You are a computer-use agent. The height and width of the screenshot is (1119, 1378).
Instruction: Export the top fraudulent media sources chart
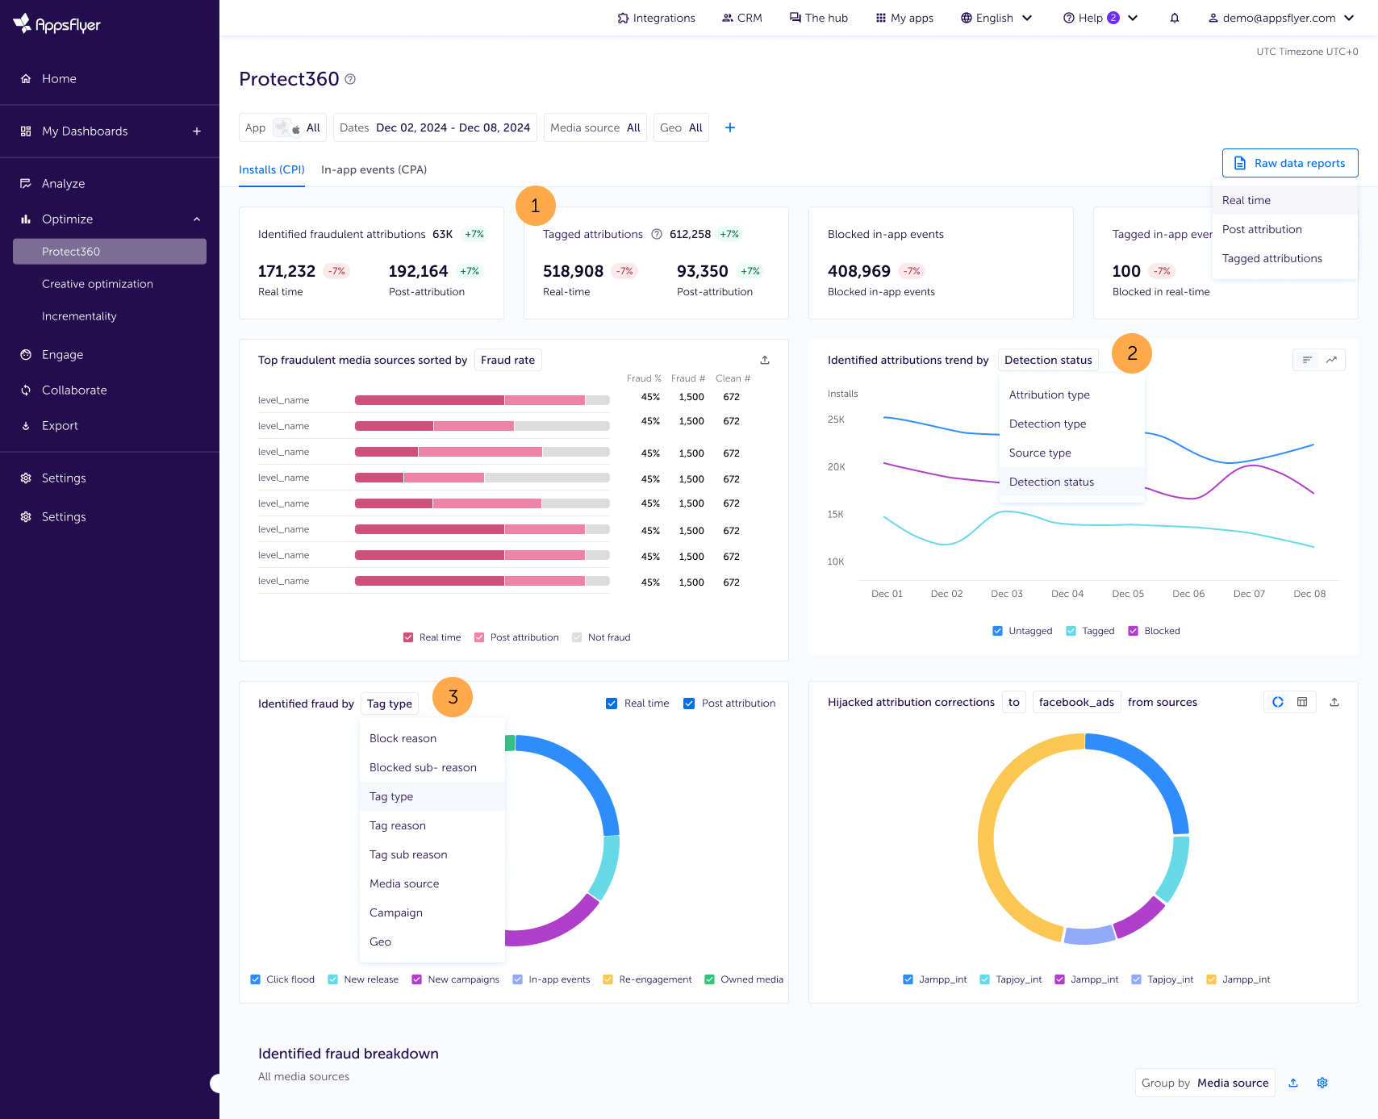[765, 360]
